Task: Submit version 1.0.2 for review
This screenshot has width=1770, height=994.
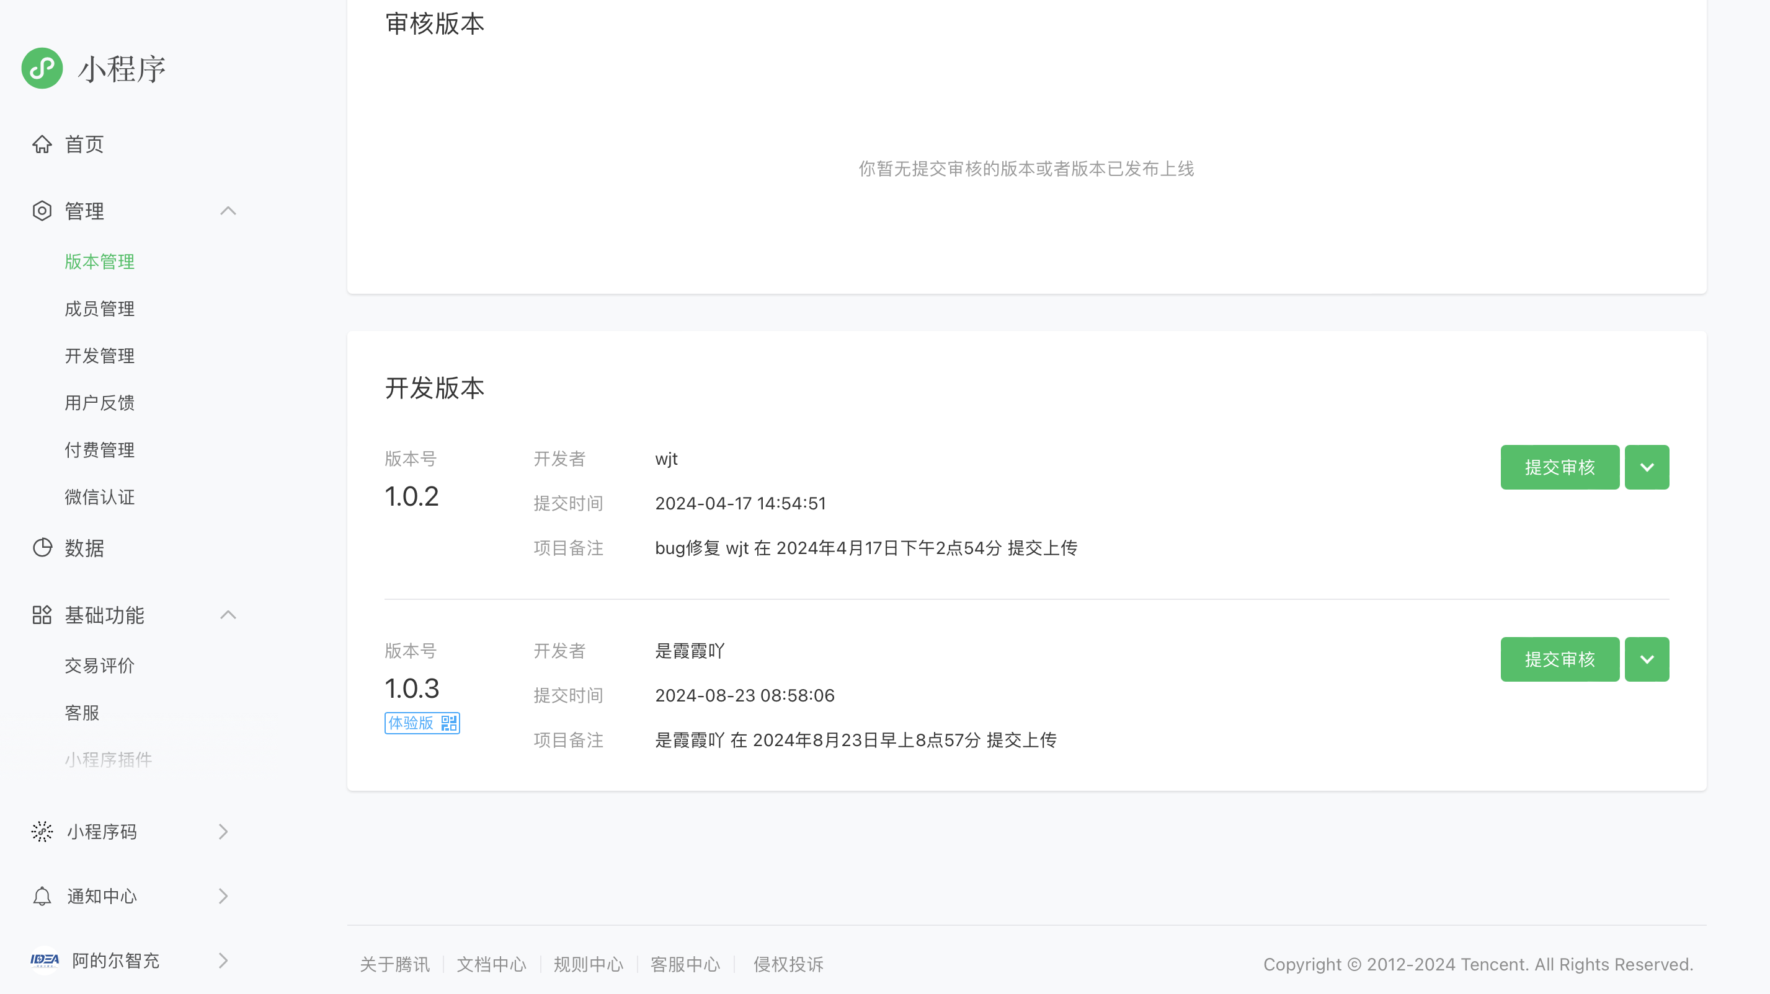Action: tap(1560, 467)
